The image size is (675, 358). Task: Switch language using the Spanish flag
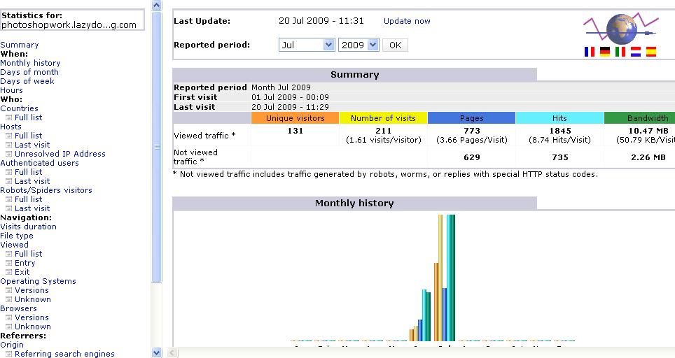pyautogui.click(x=651, y=52)
